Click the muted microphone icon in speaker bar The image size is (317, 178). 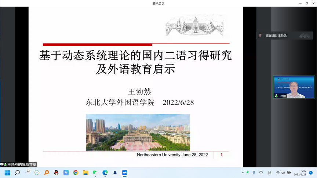point(260,36)
